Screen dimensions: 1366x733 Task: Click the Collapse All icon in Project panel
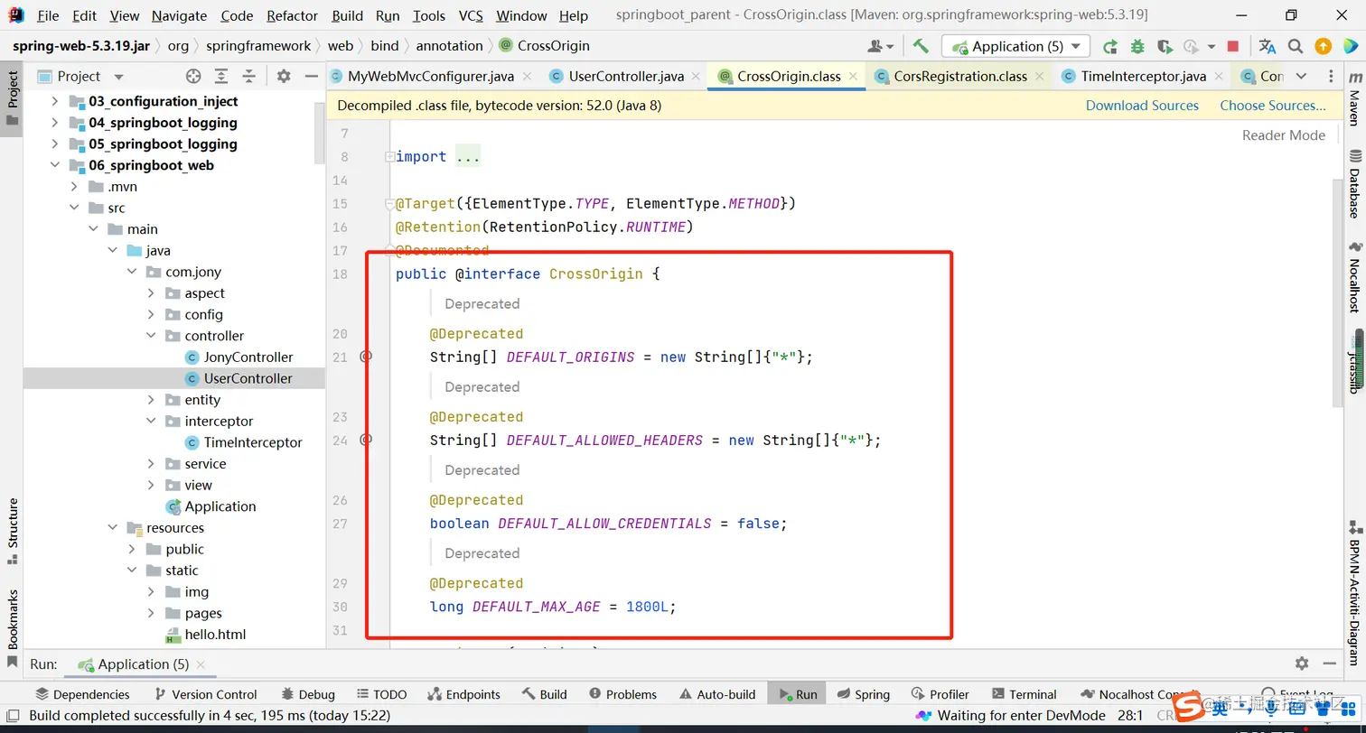point(248,77)
